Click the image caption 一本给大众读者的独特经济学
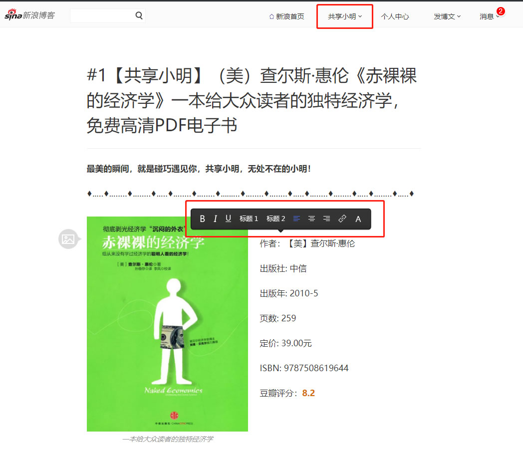This screenshot has width=523, height=449. pos(168,439)
